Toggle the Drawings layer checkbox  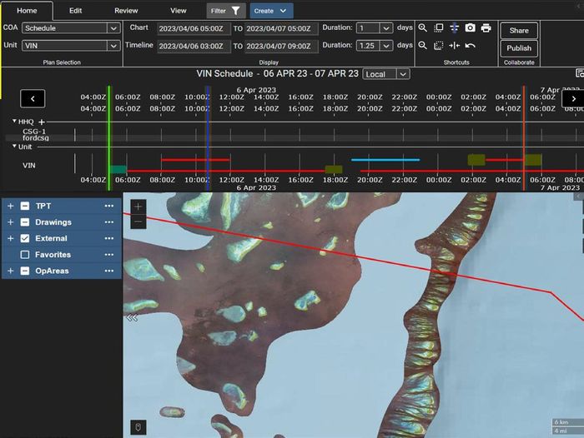(25, 222)
